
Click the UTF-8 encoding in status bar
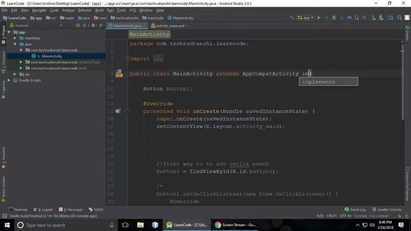[345, 216]
